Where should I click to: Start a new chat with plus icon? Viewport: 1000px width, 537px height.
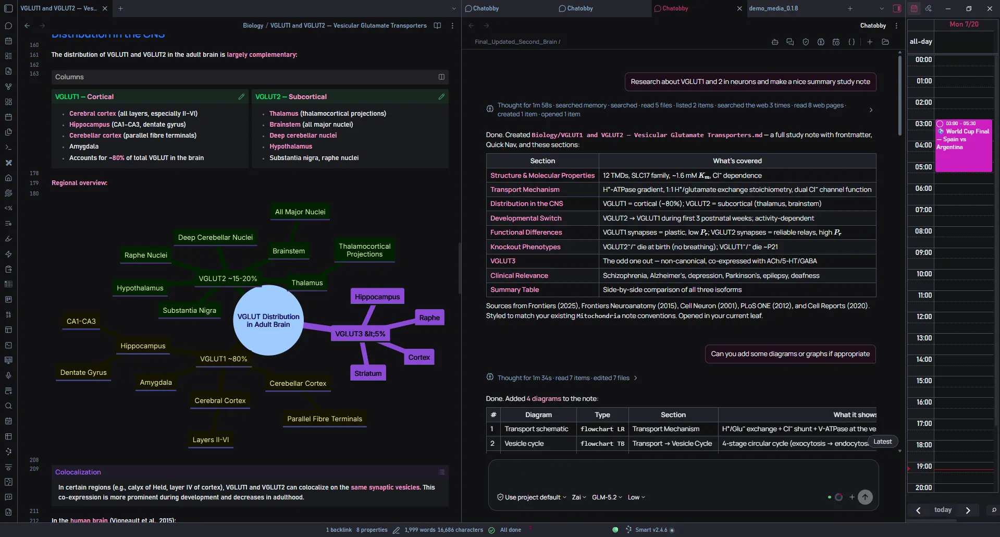coord(870,42)
